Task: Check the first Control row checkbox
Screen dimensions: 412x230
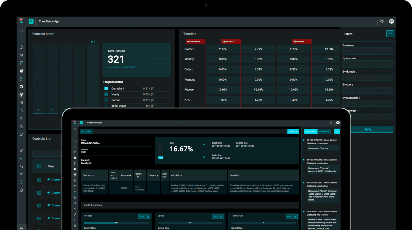Action: (x=39, y=180)
